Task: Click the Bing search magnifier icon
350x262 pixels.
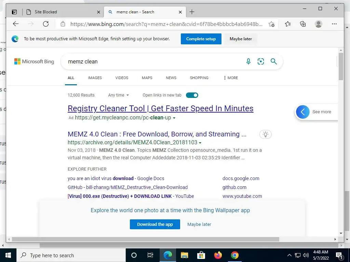Action: 274,61
